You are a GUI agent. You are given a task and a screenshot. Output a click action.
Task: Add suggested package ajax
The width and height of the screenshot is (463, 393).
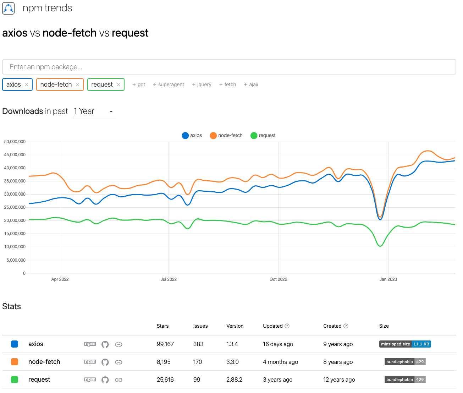click(x=251, y=84)
